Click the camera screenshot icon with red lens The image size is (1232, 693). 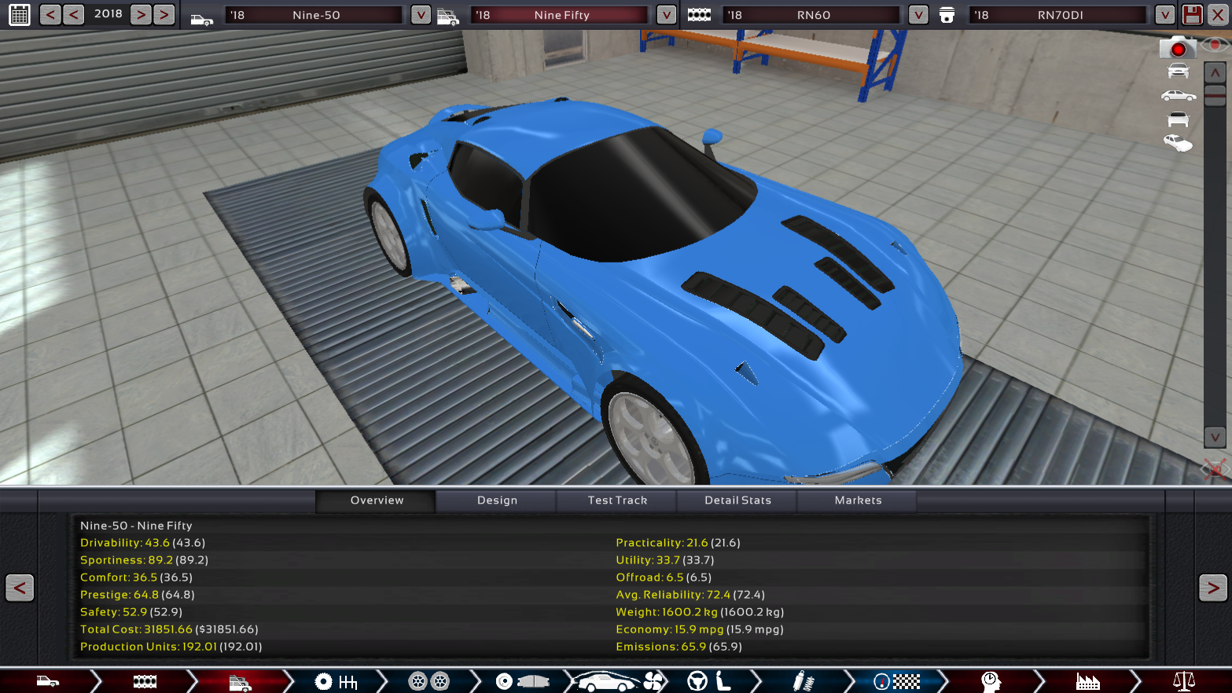(x=1177, y=48)
